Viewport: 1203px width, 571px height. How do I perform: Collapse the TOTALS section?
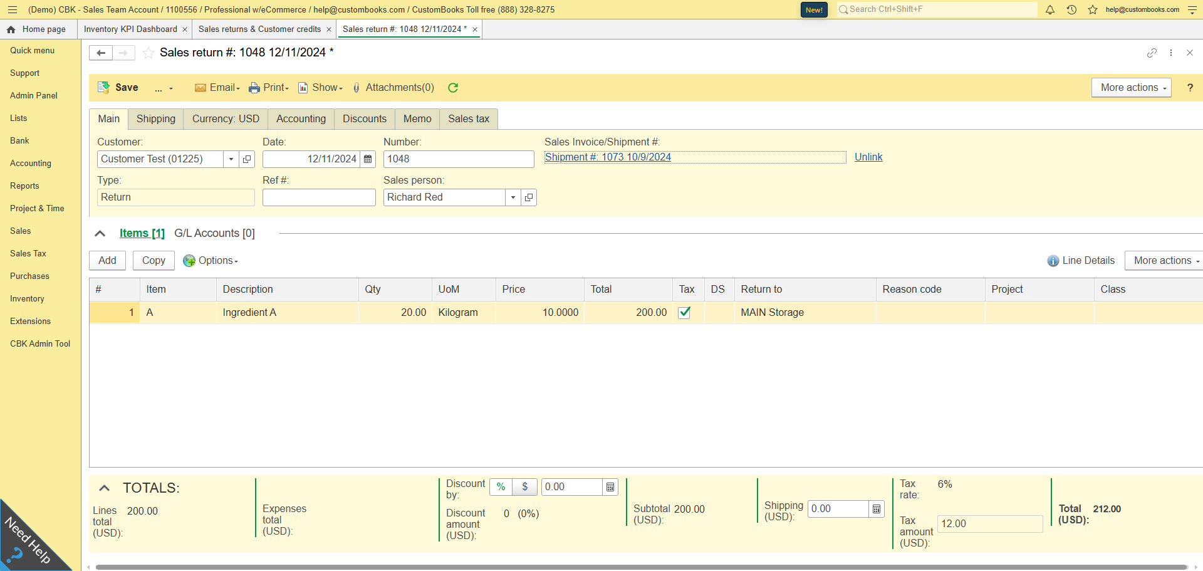[x=105, y=488]
